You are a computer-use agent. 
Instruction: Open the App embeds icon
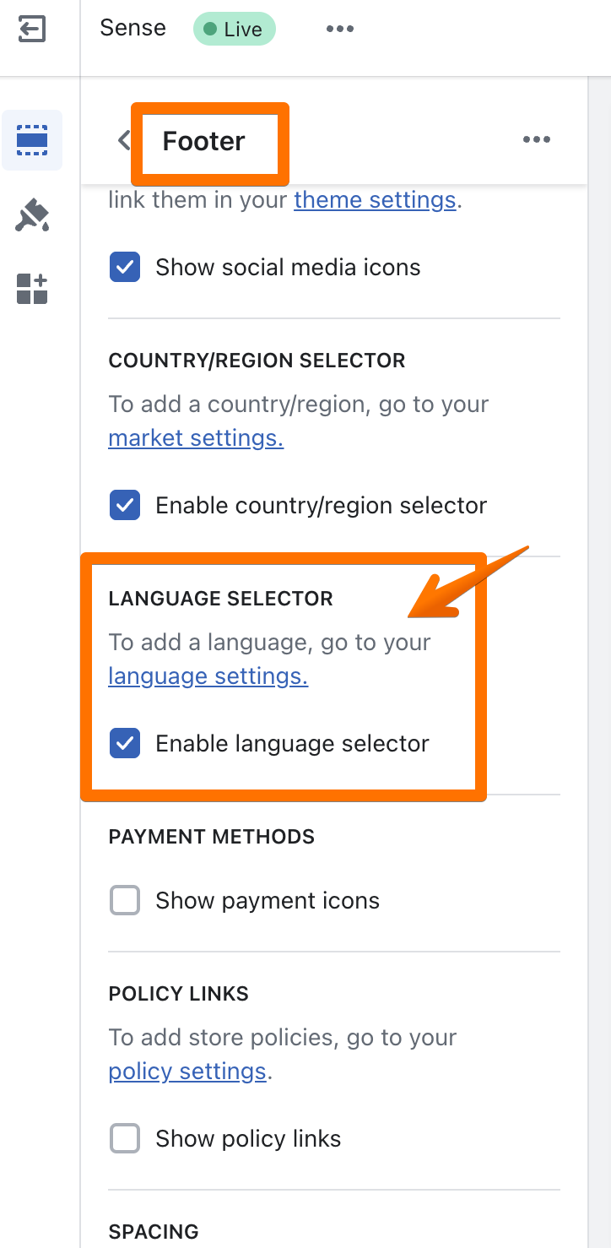tap(32, 289)
